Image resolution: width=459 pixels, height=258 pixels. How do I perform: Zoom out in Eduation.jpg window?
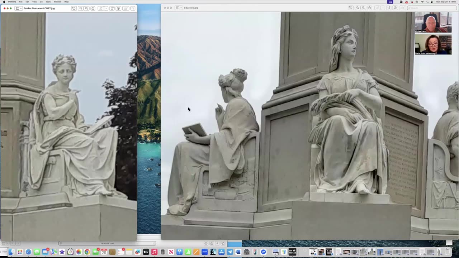point(358,8)
